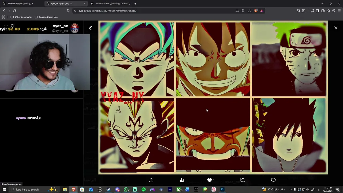Open Spotify from the taskbar
This screenshot has width=343, height=193.
pyautogui.click(x=144, y=190)
